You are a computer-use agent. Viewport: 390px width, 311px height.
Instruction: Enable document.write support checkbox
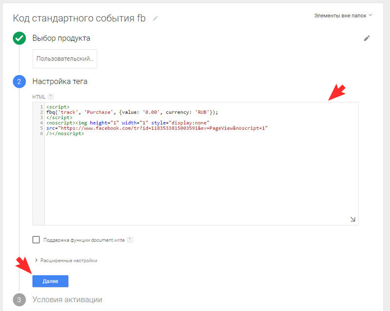36,240
